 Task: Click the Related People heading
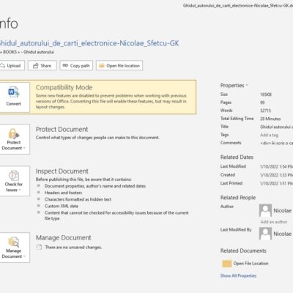(238, 198)
